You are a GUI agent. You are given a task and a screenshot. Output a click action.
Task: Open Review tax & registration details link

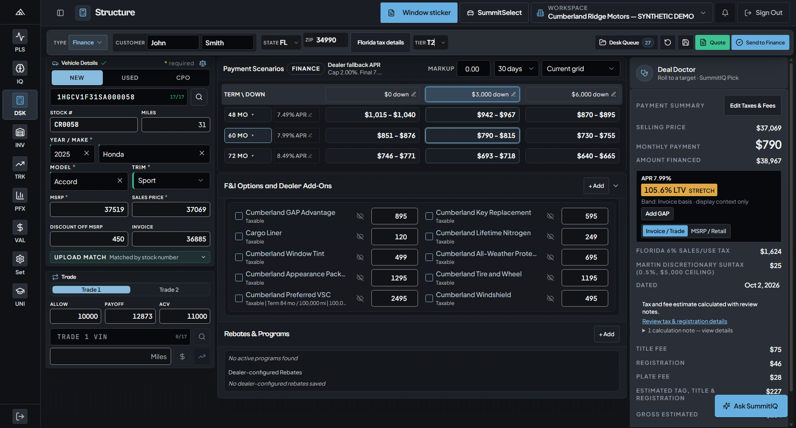(684, 321)
